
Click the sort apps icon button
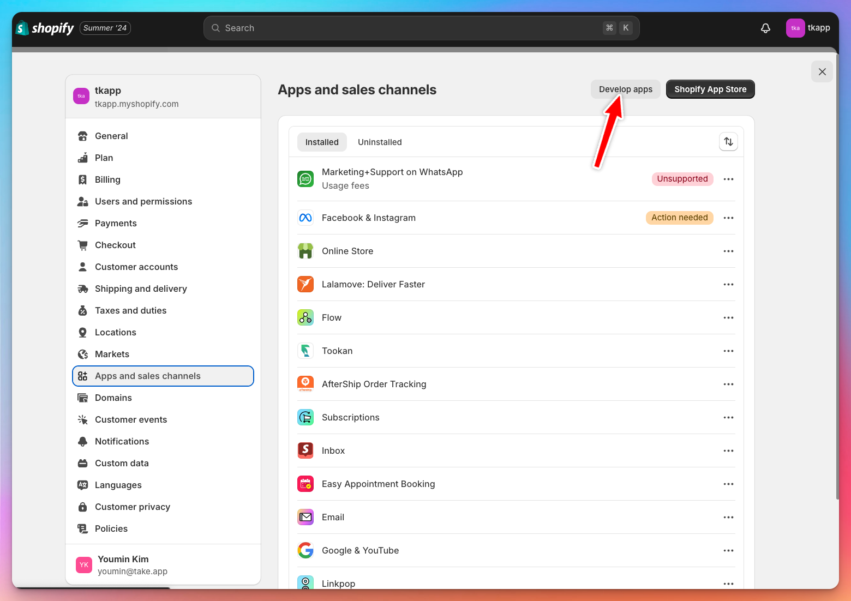pos(728,142)
